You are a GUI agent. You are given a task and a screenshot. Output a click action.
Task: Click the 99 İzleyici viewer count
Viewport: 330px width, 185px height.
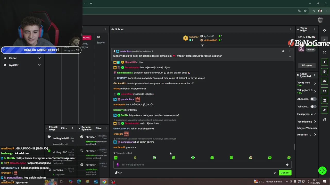pos(101,40)
